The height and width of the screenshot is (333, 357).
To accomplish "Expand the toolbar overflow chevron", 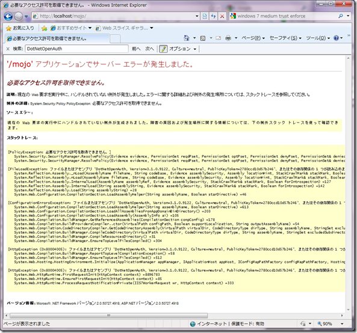I will tap(349, 35).
